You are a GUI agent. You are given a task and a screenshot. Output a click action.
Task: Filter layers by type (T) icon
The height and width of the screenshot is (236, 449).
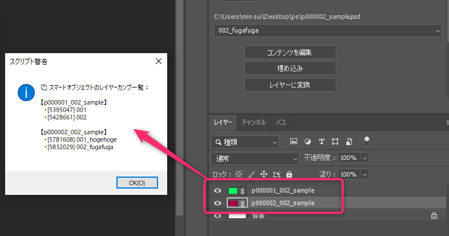(321, 141)
